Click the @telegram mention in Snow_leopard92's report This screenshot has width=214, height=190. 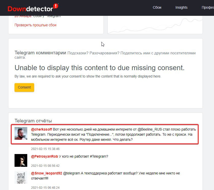coord(72,173)
